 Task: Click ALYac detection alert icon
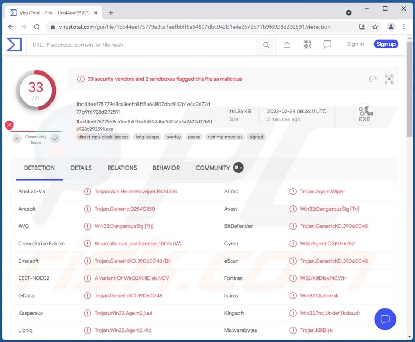293,191
